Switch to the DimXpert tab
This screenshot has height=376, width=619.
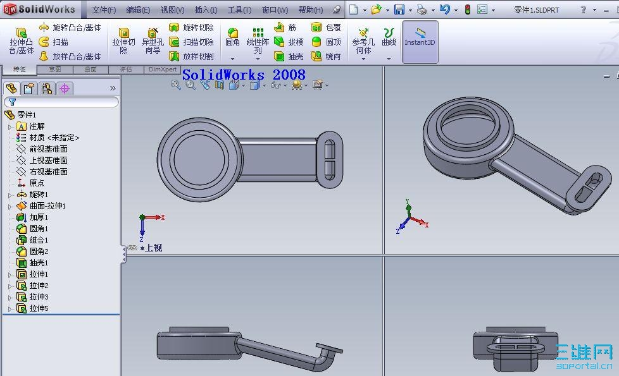coord(162,70)
